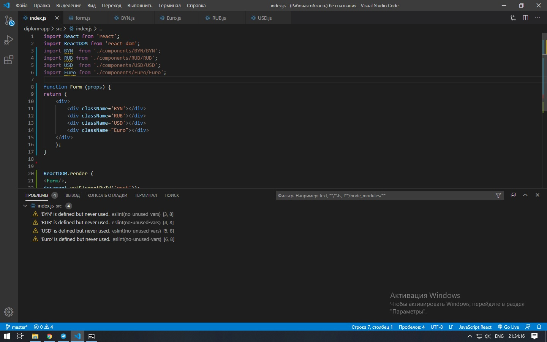Select the КОНСОЛЬ ОТЛАДКИ panel tab
Viewport: 547px width, 342px height.
coord(107,195)
